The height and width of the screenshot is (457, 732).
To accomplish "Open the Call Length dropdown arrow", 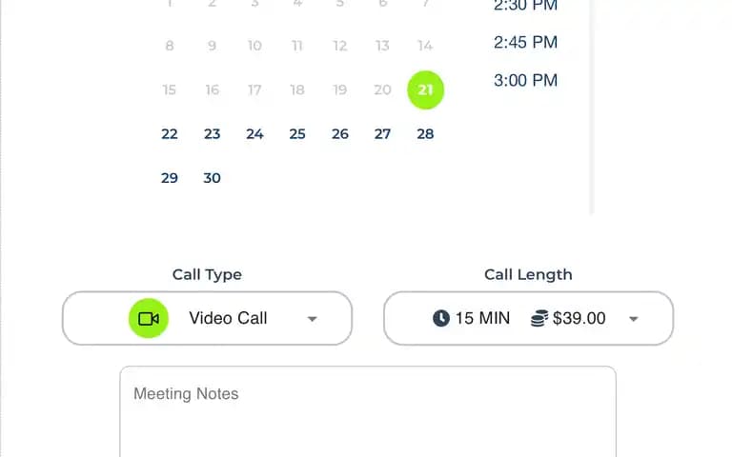I will coord(634,319).
